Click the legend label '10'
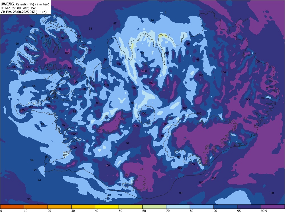 coord(26,211)
